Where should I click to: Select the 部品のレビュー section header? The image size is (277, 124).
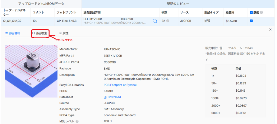[x=178, y=4]
